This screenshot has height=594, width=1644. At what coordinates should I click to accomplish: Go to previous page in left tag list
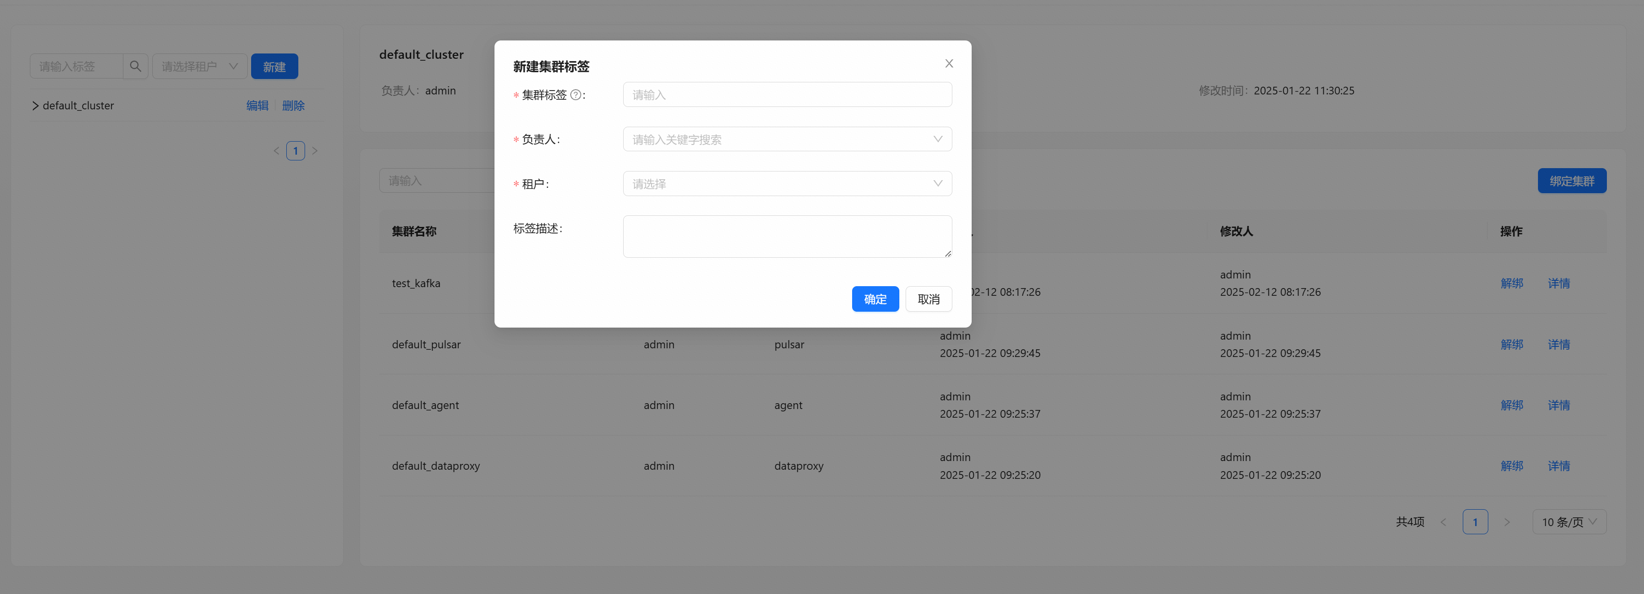click(x=276, y=151)
